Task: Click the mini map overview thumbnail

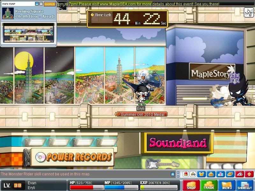Action: pyautogui.click(x=29, y=33)
